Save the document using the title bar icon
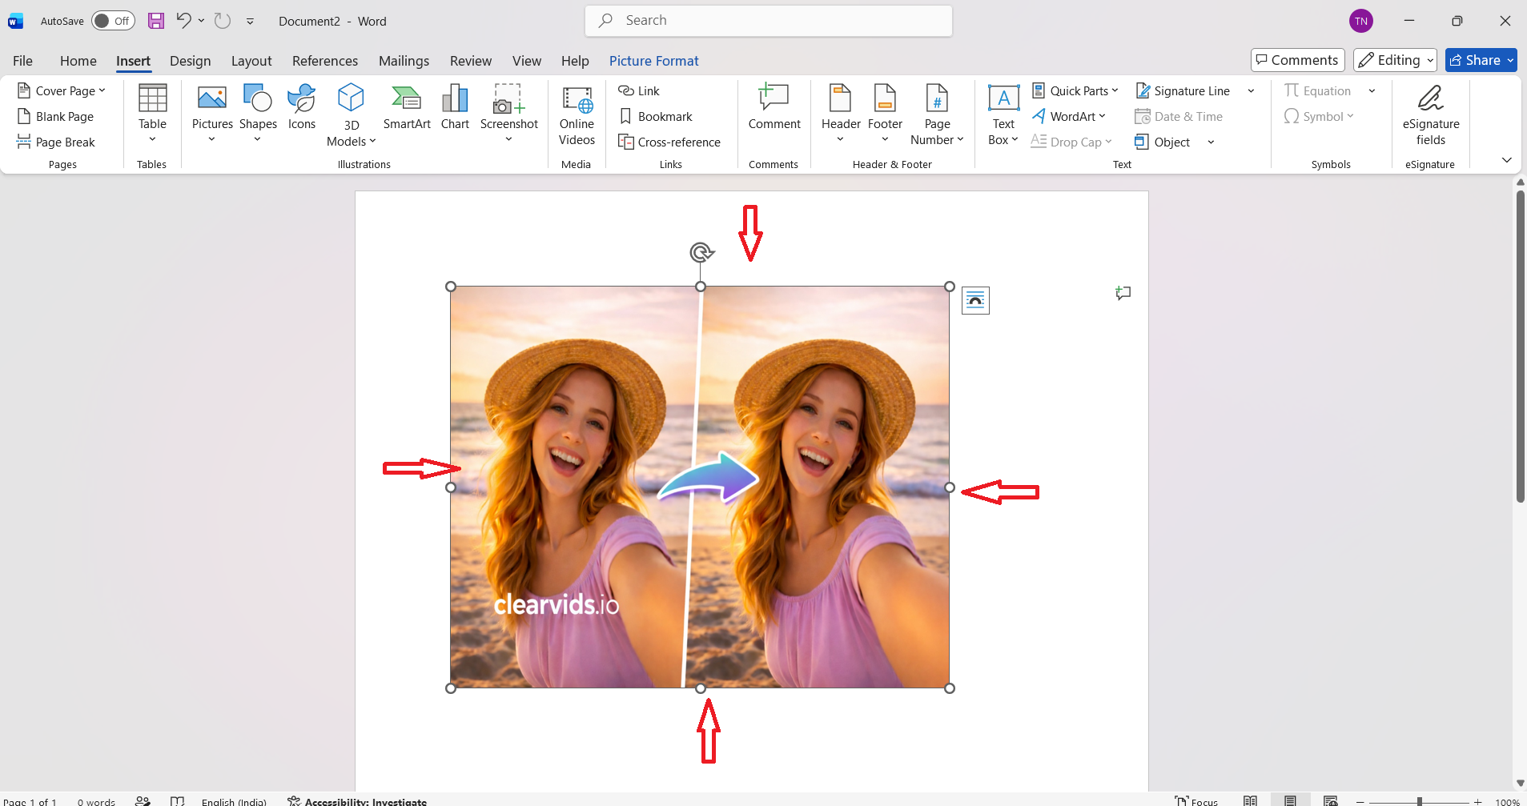Viewport: 1527px width, 806px height. 156,21
